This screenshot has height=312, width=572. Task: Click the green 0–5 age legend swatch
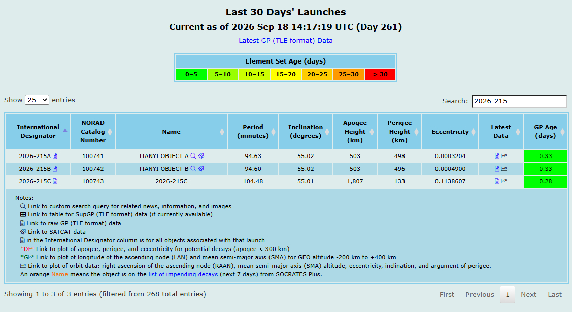click(x=191, y=75)
